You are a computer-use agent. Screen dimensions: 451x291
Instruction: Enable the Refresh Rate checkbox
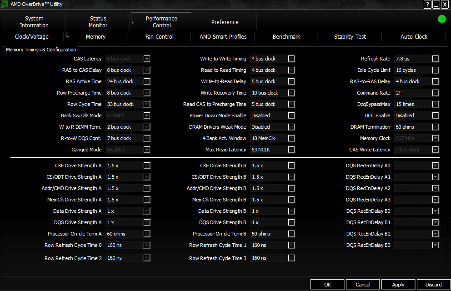tap(436, 59)
